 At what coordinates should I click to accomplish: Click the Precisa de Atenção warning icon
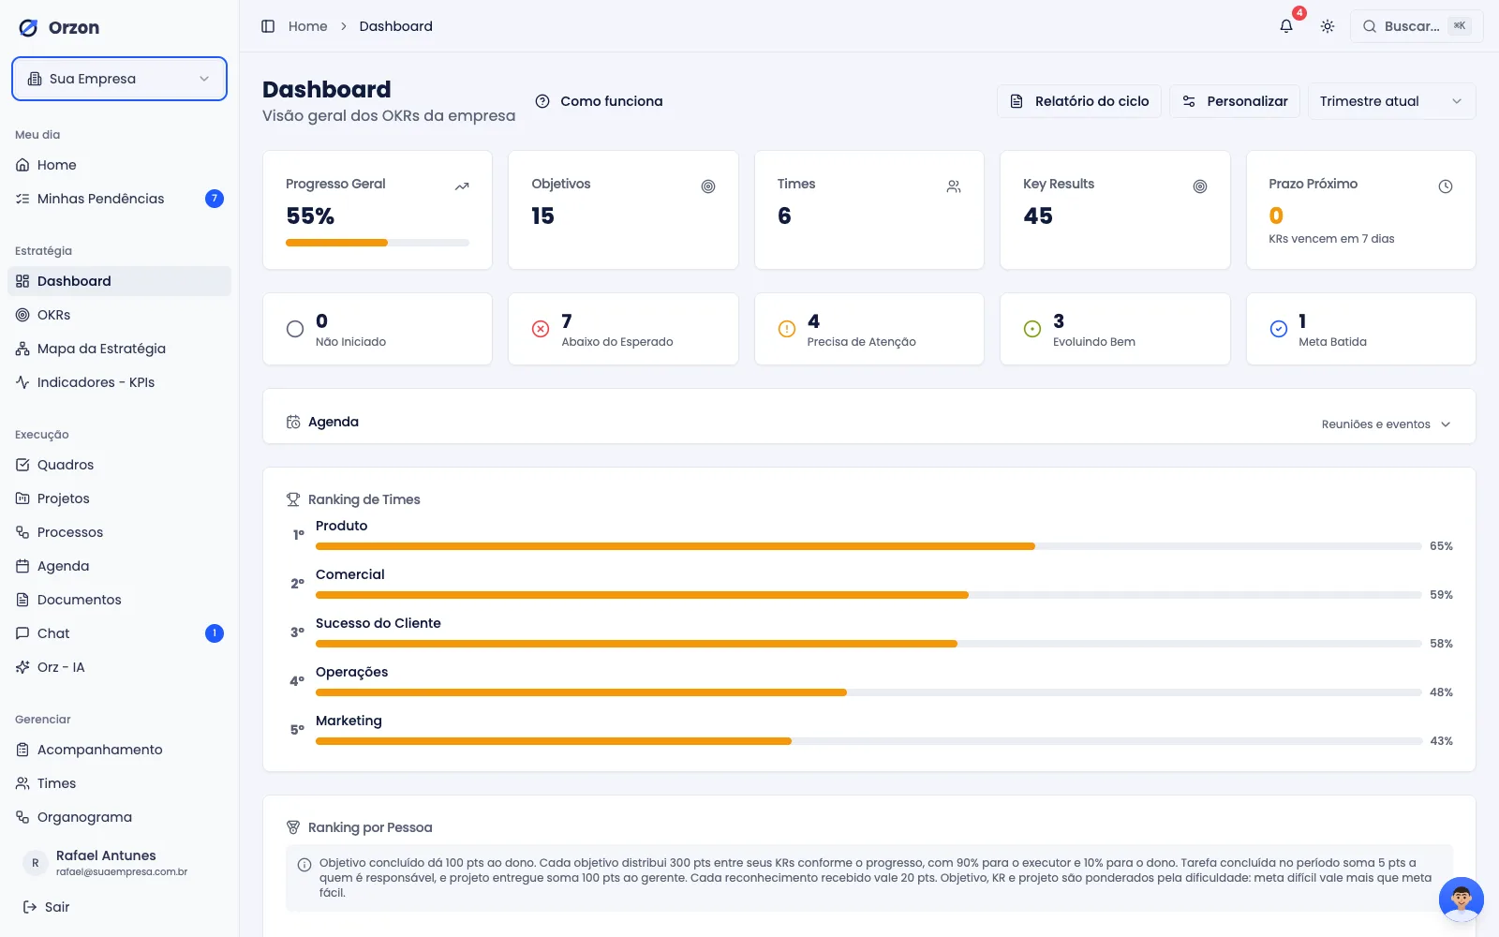click(x=787, y=329)
